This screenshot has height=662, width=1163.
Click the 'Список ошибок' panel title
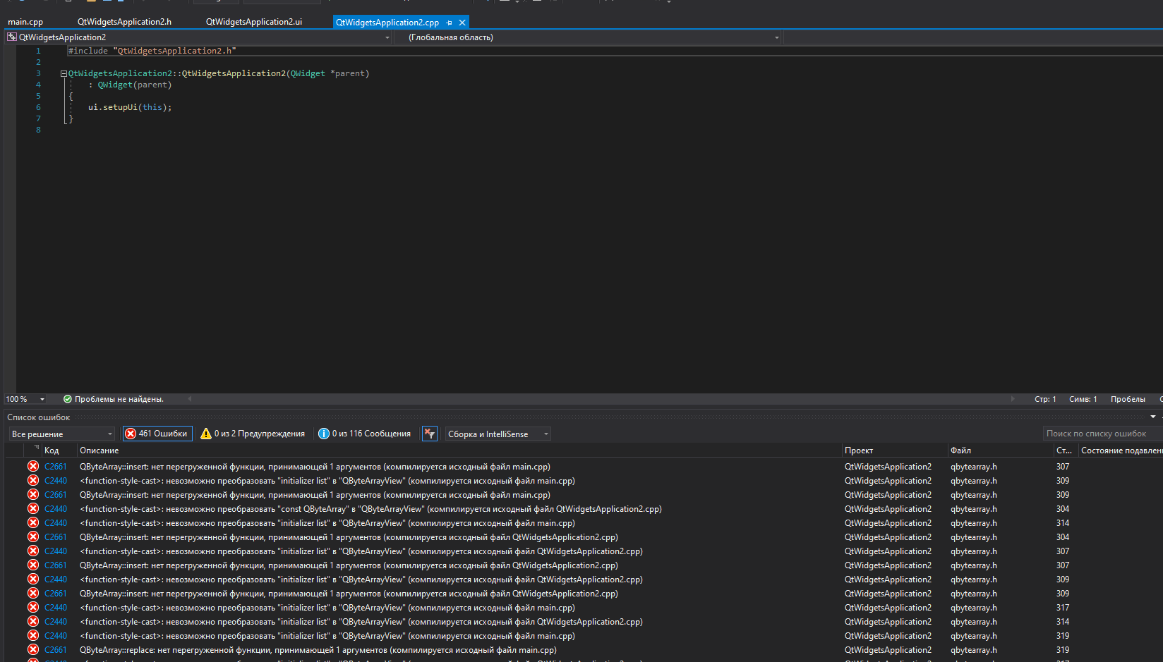click(x=39, y=417)
